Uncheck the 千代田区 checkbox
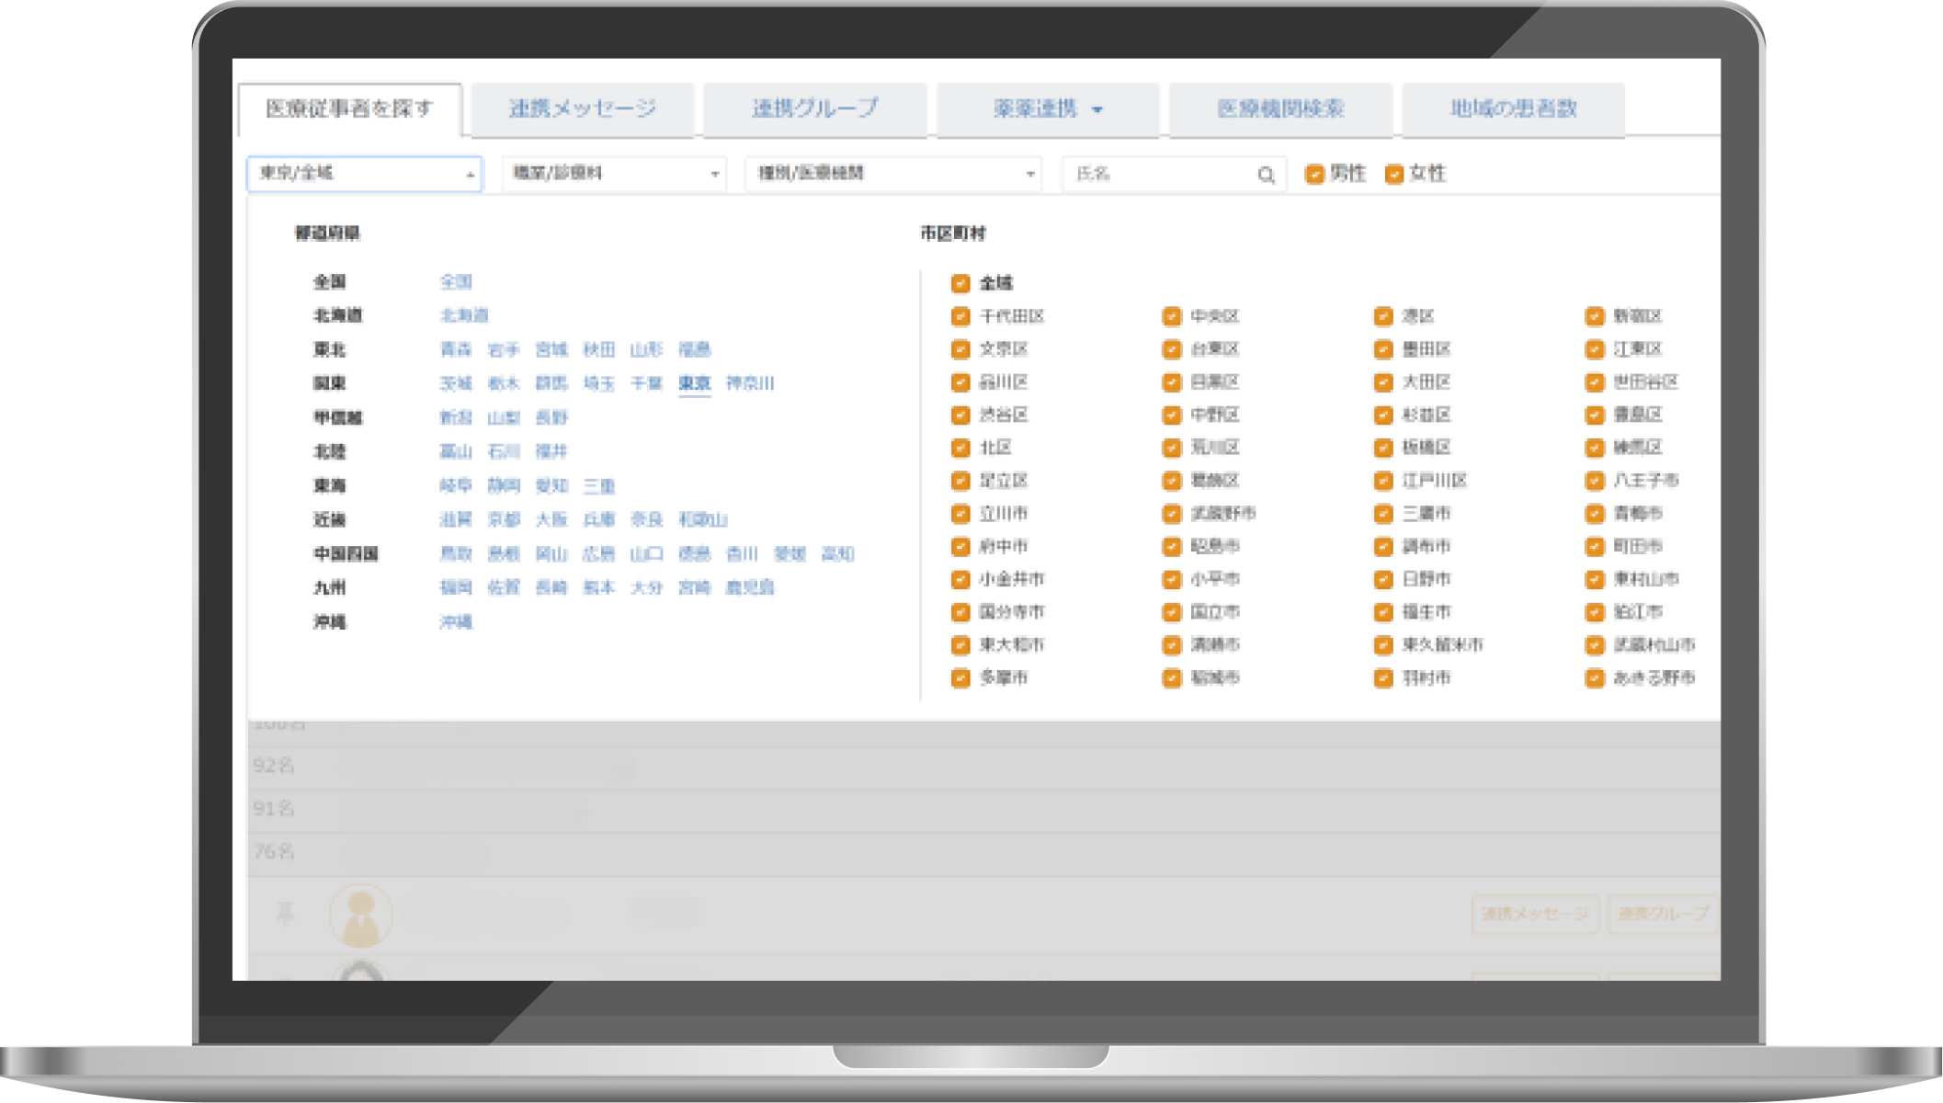Screen dimensions: 1943x1103 (x=960, y=316)
